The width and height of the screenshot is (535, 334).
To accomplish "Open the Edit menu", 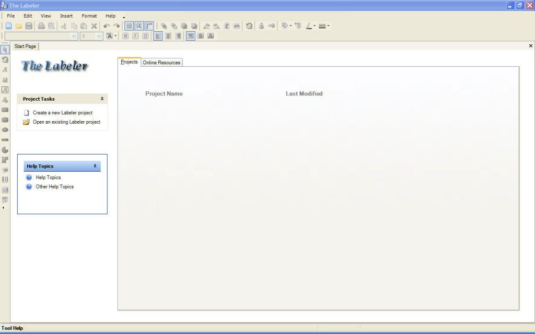I will pos(28,16).
